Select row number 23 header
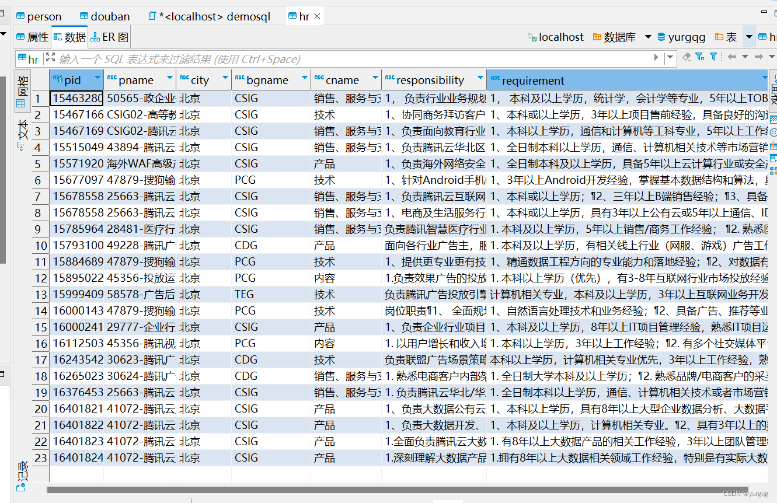This screenshot has width=777, height=503. click(x=40, y=457)
